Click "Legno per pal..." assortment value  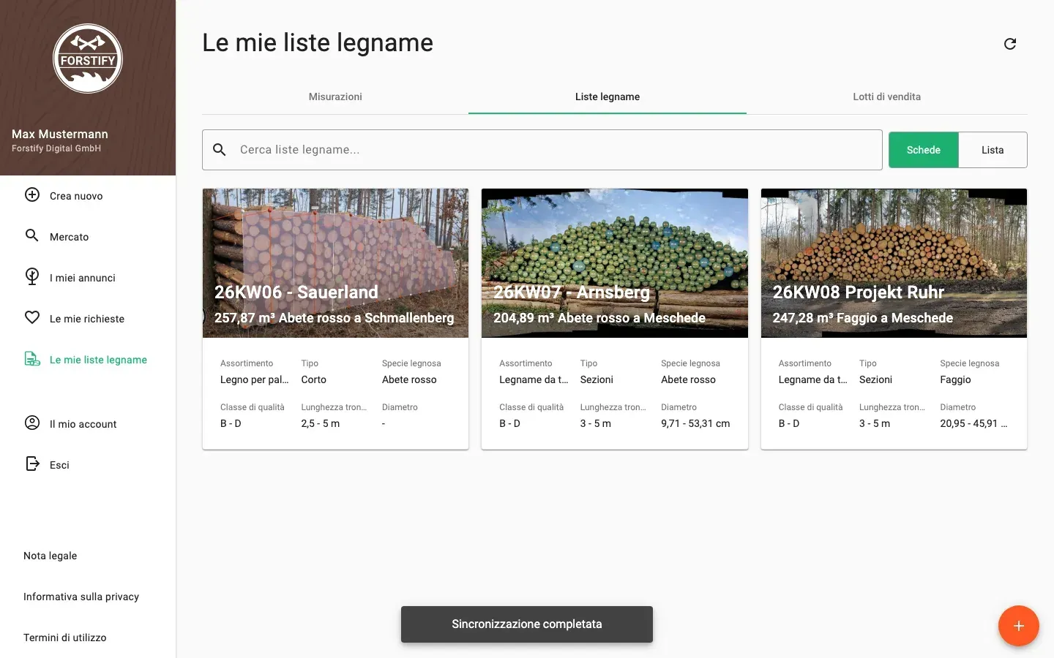tap(255, 379)
